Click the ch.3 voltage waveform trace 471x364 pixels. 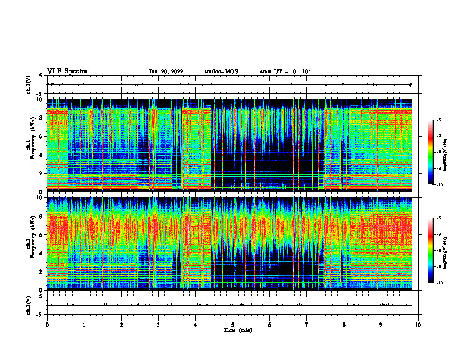pyautogui.click(x=230, y=305)
